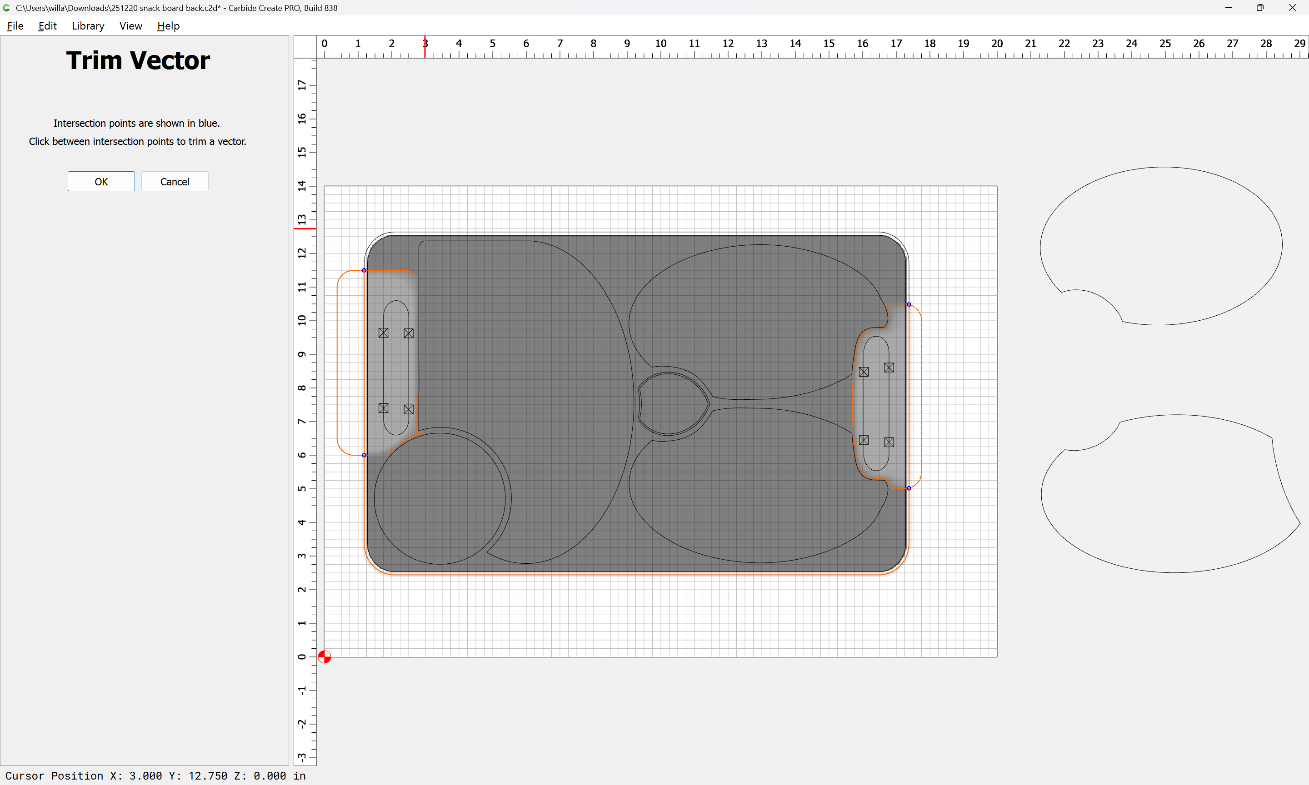Cancel the Trim Vector operation
This screenshot has height=785, width=1309.
(x=175, y=181)
